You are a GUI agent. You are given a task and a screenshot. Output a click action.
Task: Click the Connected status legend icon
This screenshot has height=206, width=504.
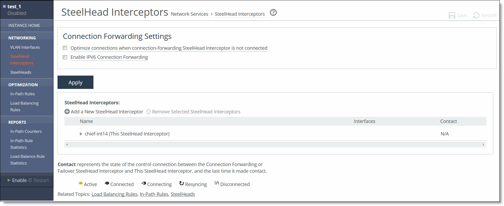click(107, 183)
